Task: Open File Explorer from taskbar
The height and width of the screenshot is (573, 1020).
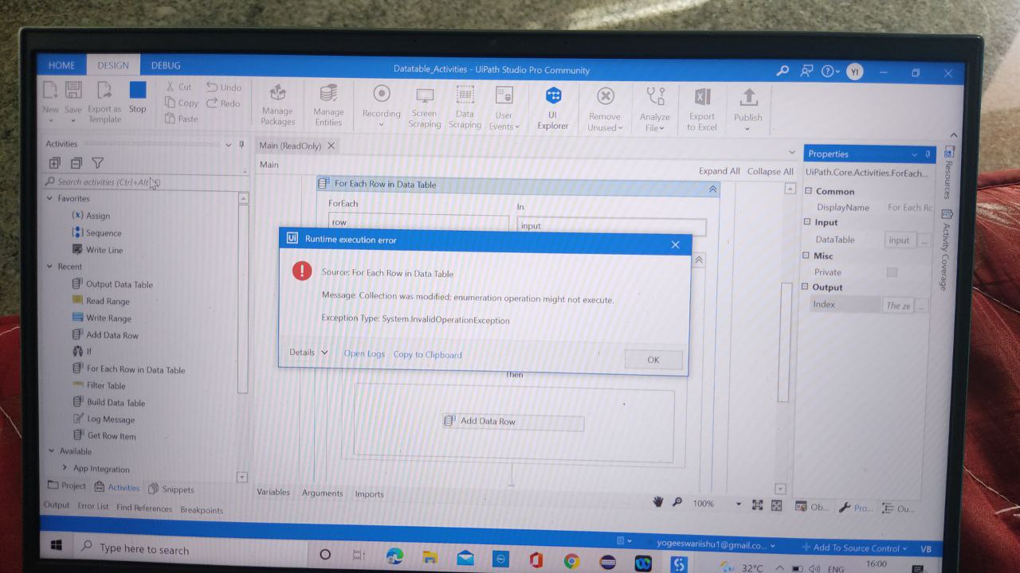Action: coord(430,556)
